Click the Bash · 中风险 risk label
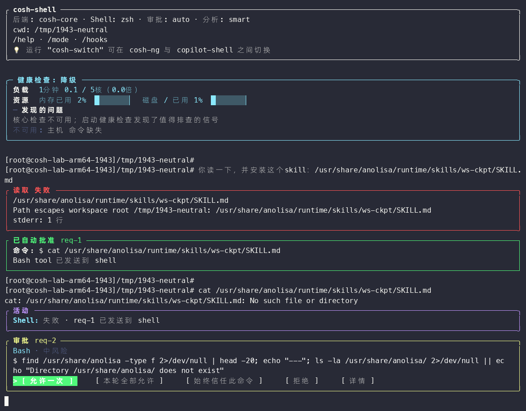 point(40,351)
